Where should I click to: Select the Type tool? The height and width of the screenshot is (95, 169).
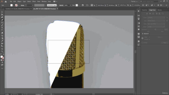click(2, 28)
